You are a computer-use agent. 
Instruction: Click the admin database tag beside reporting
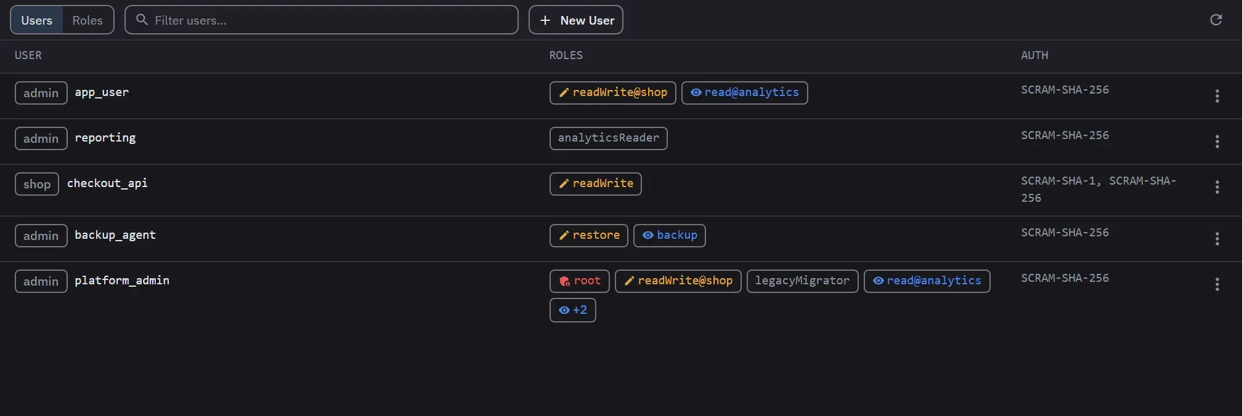coord(41,138)
